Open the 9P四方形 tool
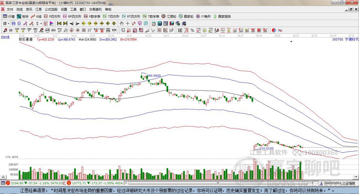Screen dimensions: 359x194 click(72, 16)
